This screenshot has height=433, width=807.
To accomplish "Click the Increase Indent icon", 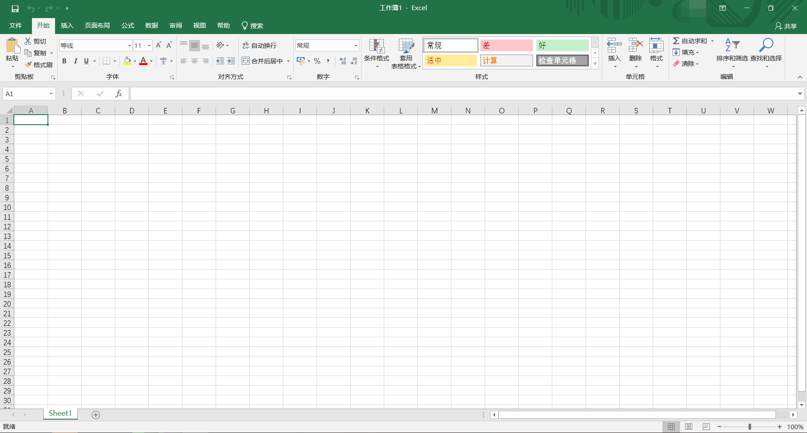I will [231, 61].
